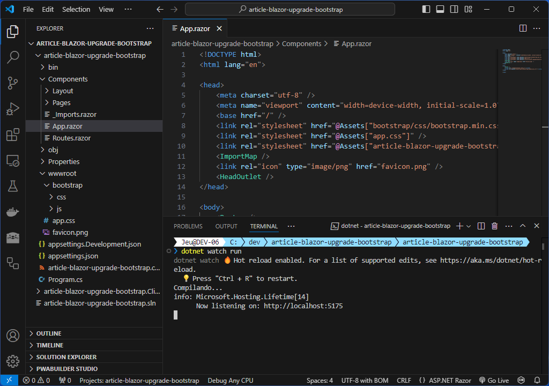Split the editor to the right
Image resolution: width=549 pixels, height=386 pixels.
tap(523, 28)
